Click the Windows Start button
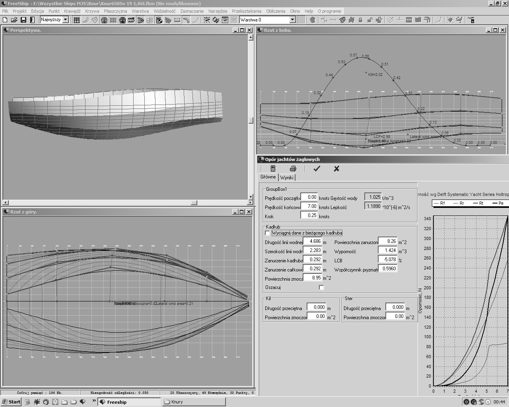This screenshot has height=407, width=509. click(x=11, y=402)
